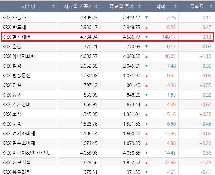The height and width of the screenshot is (175, 215).
Task: Click the down arrow in KRX 철강 row
Action: click(x=146, y=66)
